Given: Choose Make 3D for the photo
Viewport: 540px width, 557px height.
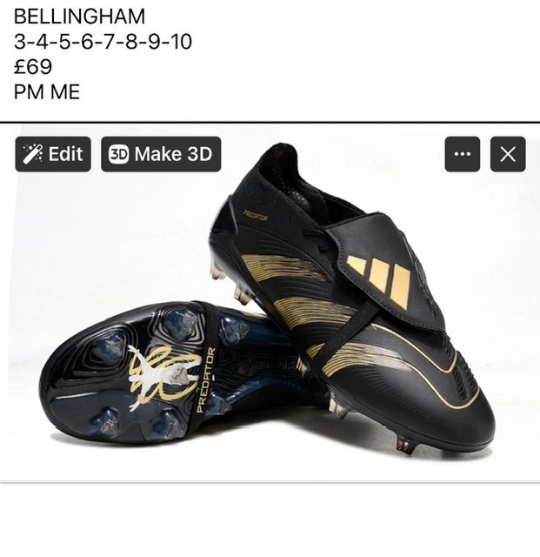Looking at the screenshot, I should (x=161, y=154).
